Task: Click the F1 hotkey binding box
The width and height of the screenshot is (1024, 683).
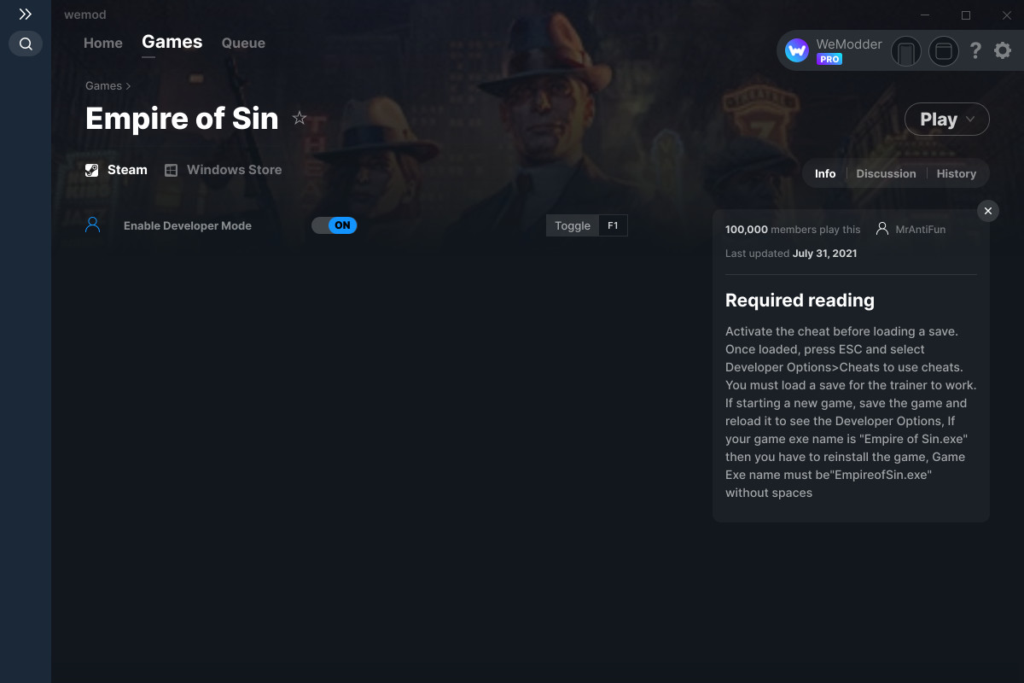Action: [613, 225]
